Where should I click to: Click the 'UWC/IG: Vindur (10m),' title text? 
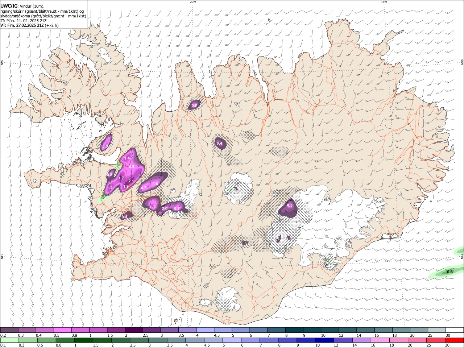[x=22, y=6]
